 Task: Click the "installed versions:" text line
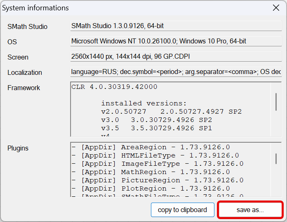coord(143,103)
